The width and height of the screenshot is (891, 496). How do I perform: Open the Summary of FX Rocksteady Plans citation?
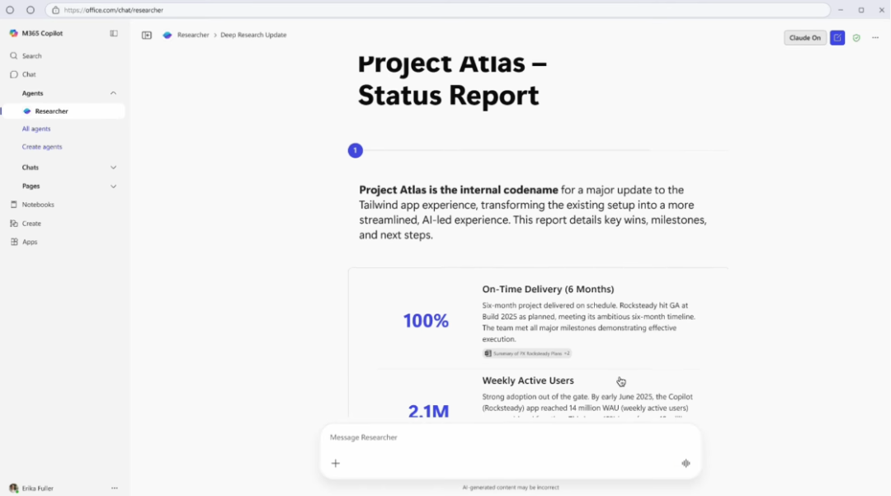pyautogui.click(x=527, y=353)
